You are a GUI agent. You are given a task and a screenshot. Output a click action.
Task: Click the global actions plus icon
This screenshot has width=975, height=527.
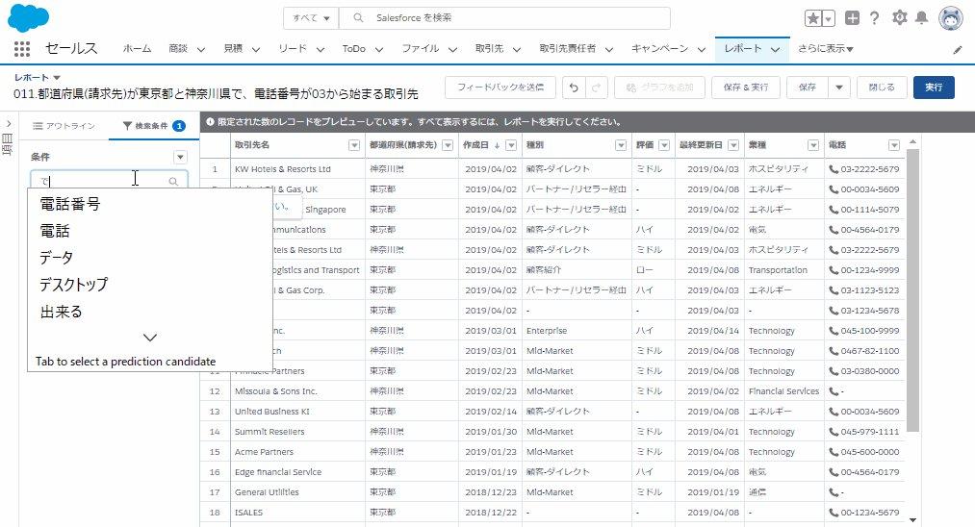[852, 18]
